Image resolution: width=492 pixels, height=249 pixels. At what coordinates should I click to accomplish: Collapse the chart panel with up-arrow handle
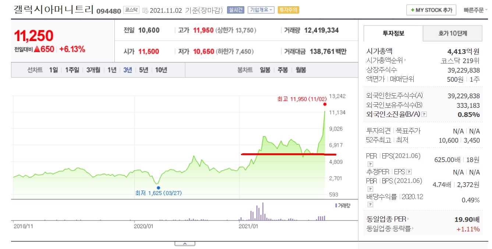pos(185,243)
